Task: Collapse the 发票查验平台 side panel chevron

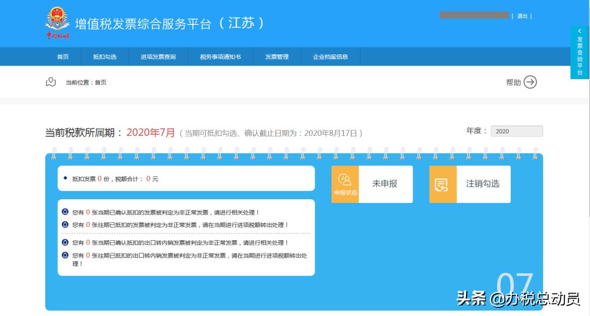Action: coord(579,31)
